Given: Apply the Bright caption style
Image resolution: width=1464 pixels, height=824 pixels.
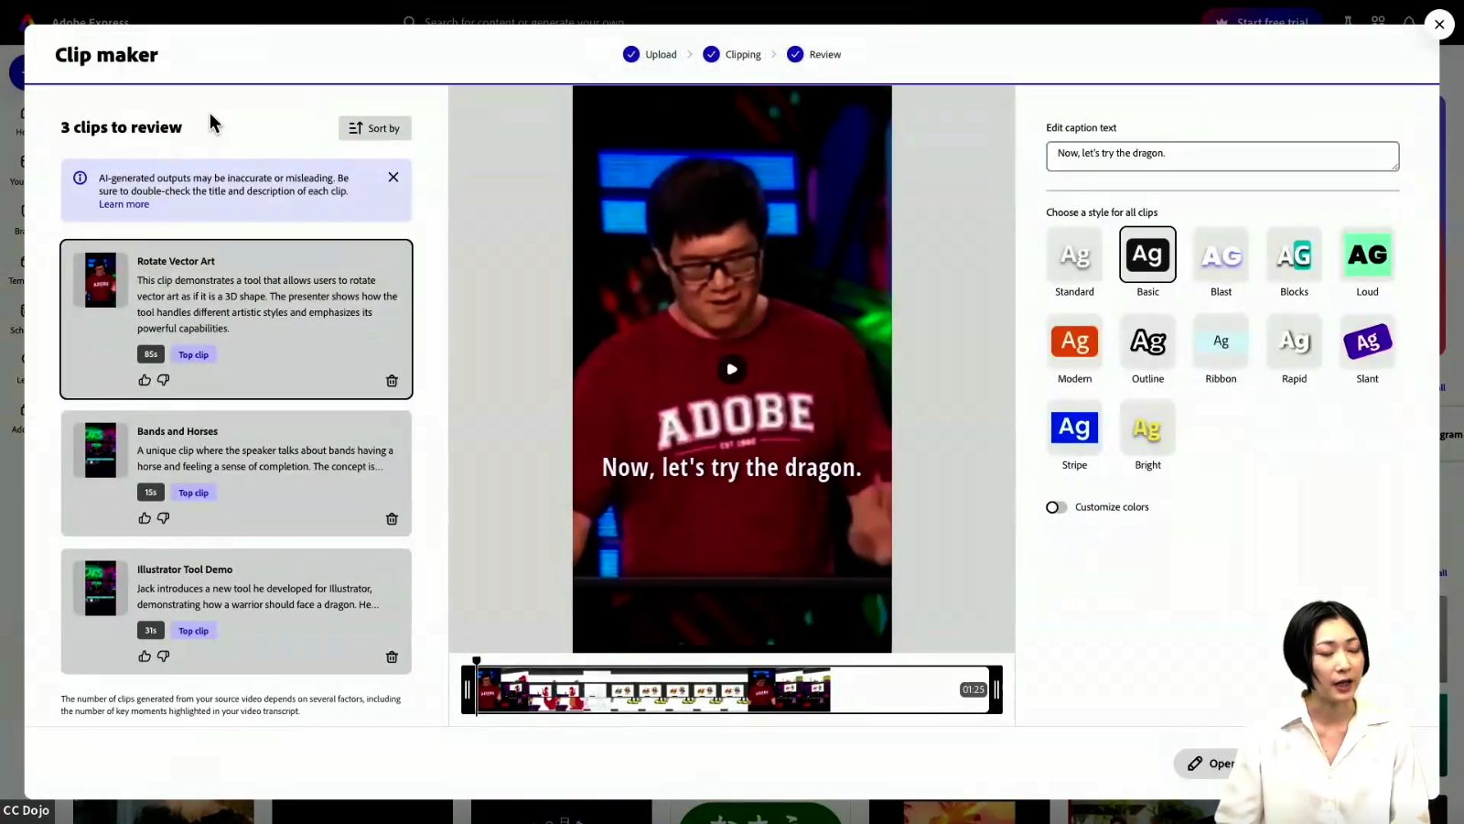Looking at the screenshot, I should click(1147, 428).
